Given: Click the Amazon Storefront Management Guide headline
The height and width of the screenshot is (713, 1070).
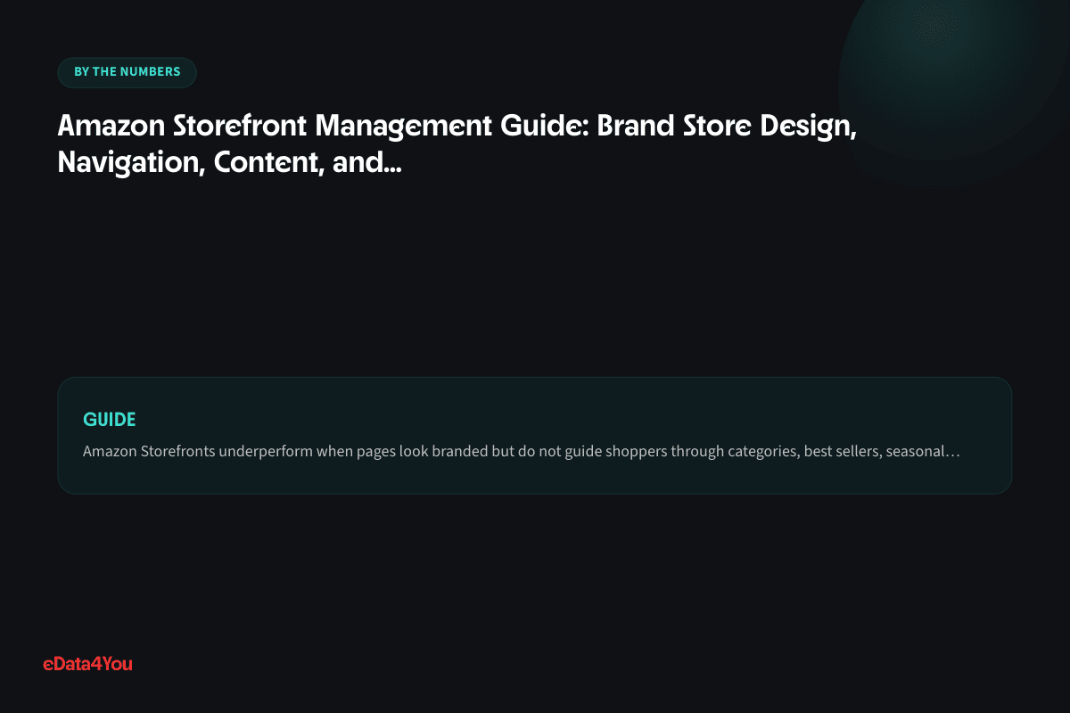Looking at the screenshot, I should (457, 144).
